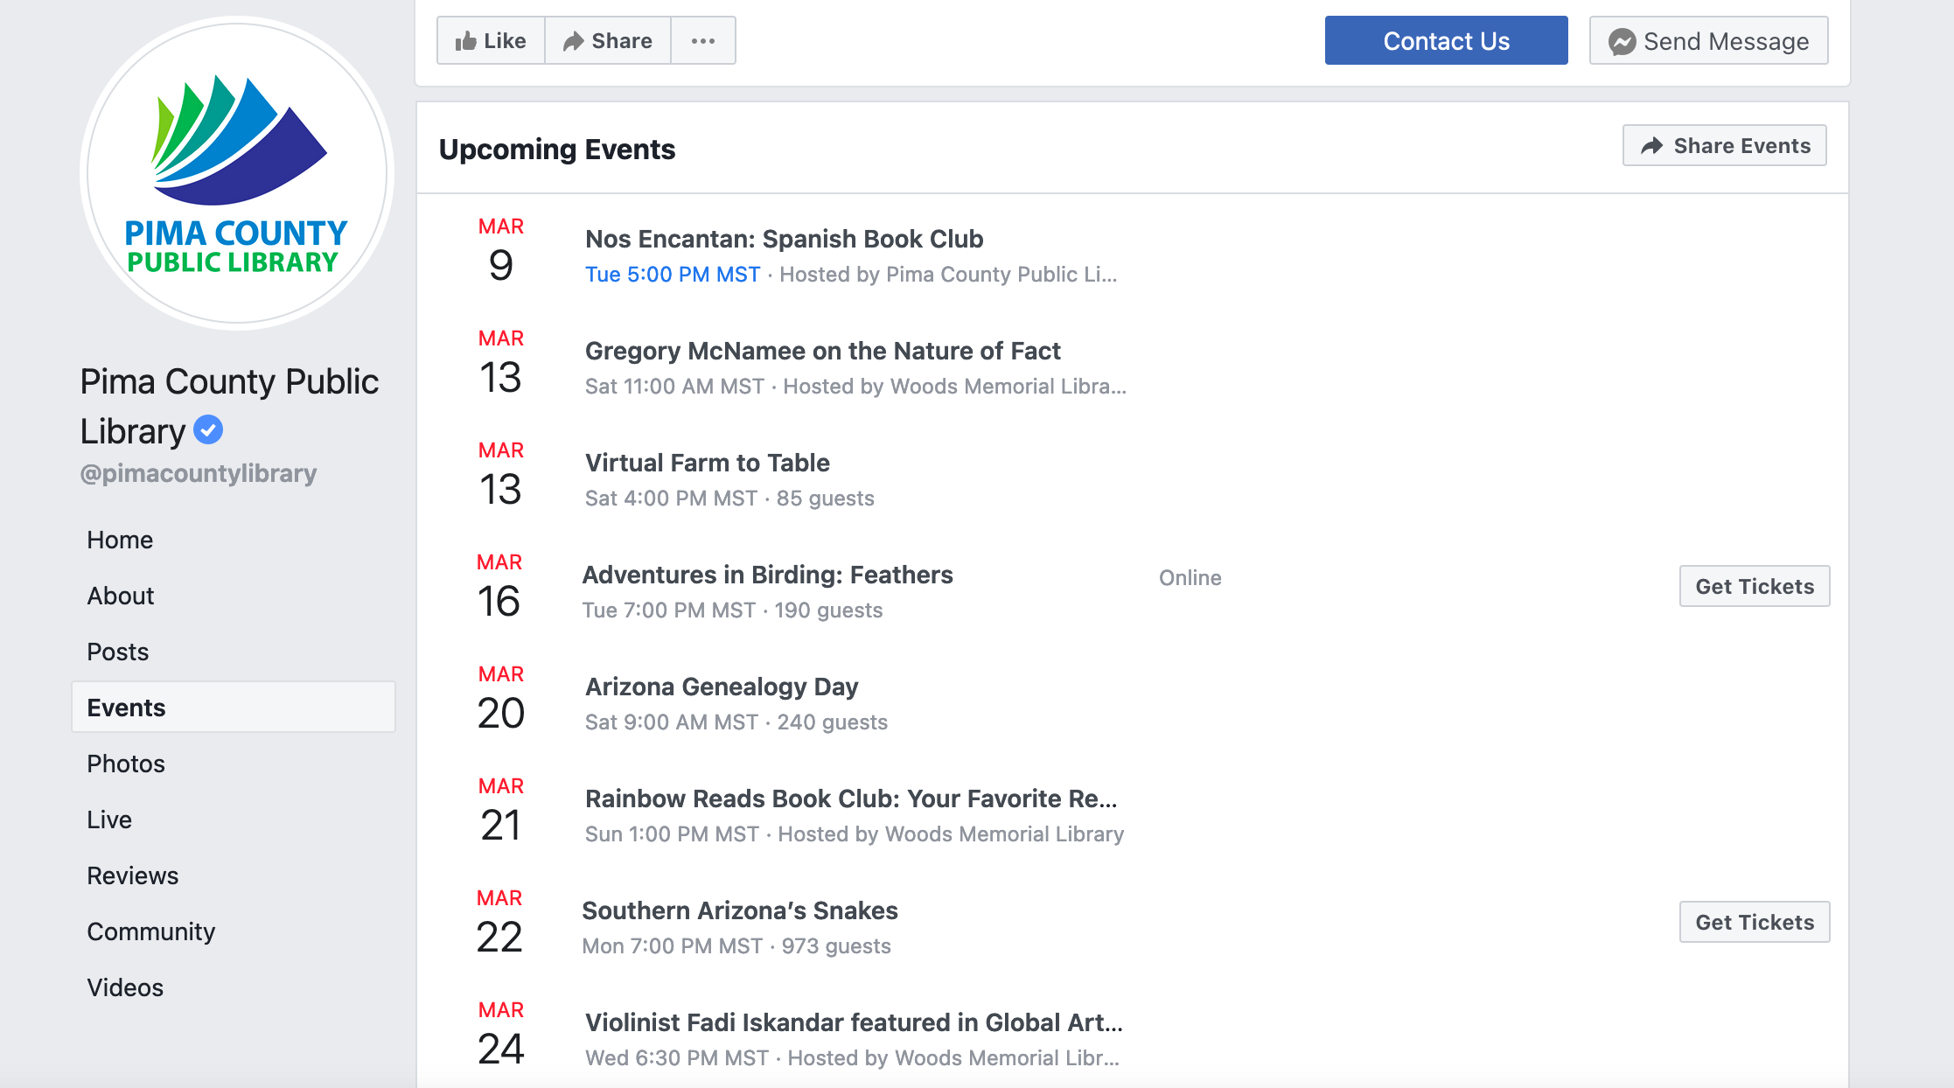Click the Tue 5:00 PM MST time link

(x=672, y=274)
